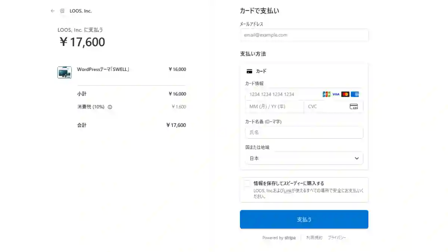Viewport: 448px width, 252px height.
Task: Click the CVC 123 card icon
Action: (354, 107)
